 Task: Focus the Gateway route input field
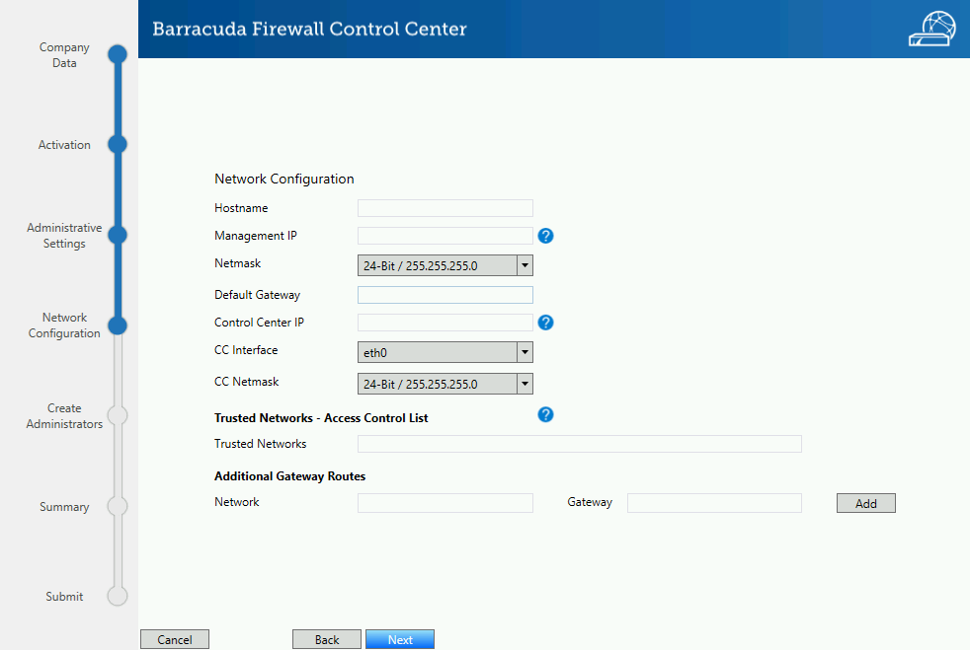tap(714, 503)
